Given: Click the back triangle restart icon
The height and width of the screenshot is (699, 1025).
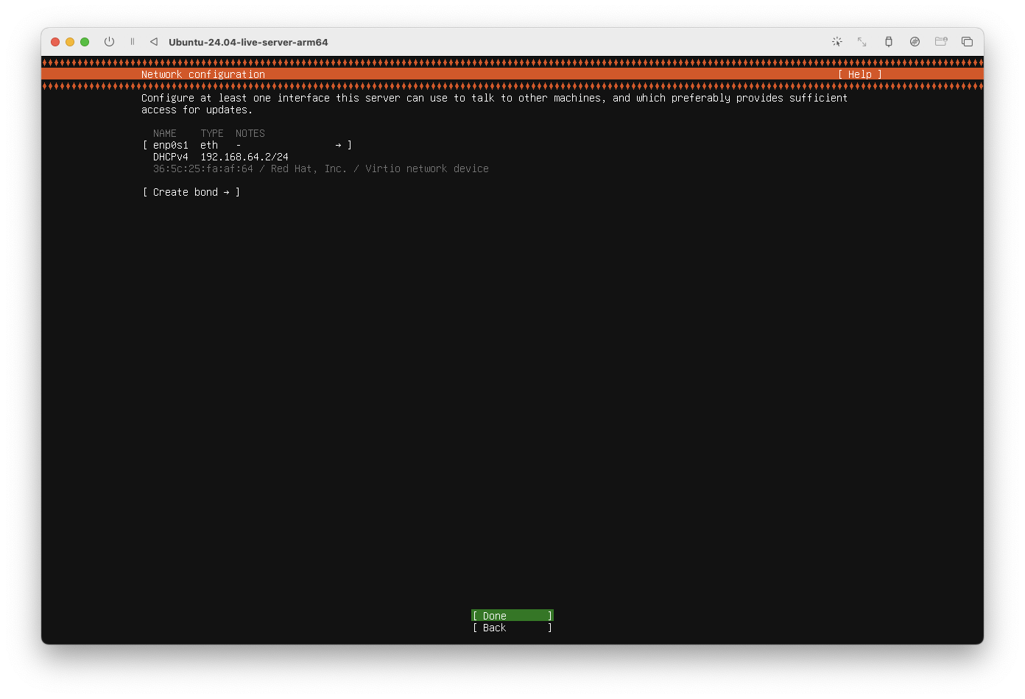Looking at the screenshot, I should coord(154,42).
